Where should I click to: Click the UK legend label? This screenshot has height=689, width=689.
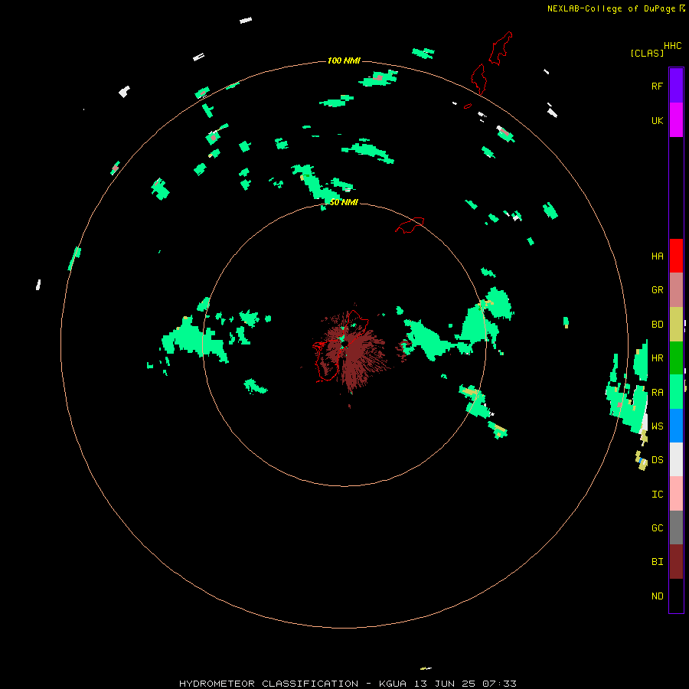[657, 121]
